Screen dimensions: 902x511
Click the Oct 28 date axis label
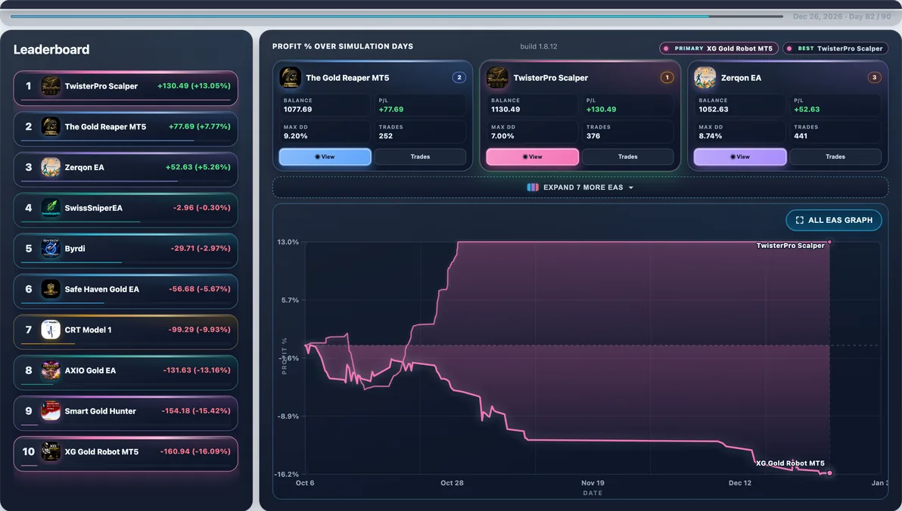click(x=453, y=483)
